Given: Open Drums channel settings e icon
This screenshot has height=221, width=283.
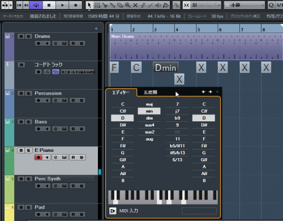Looking at the screenshot, I should click(55, 44).
